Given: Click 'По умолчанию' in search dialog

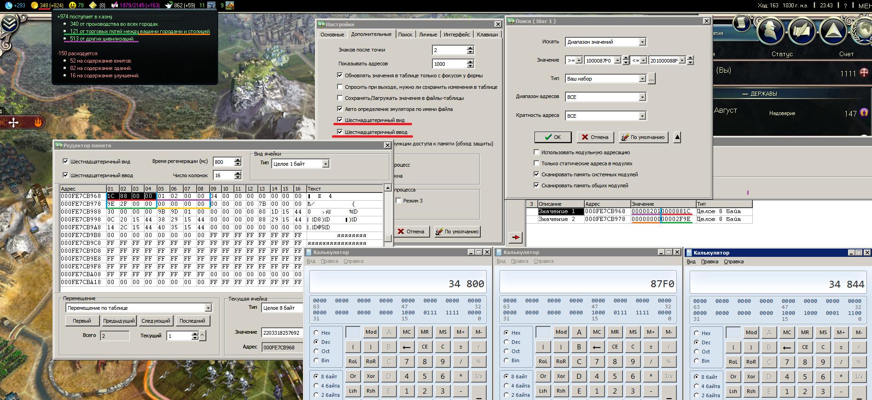Looking at the screenshot, I should coord(643,137).
